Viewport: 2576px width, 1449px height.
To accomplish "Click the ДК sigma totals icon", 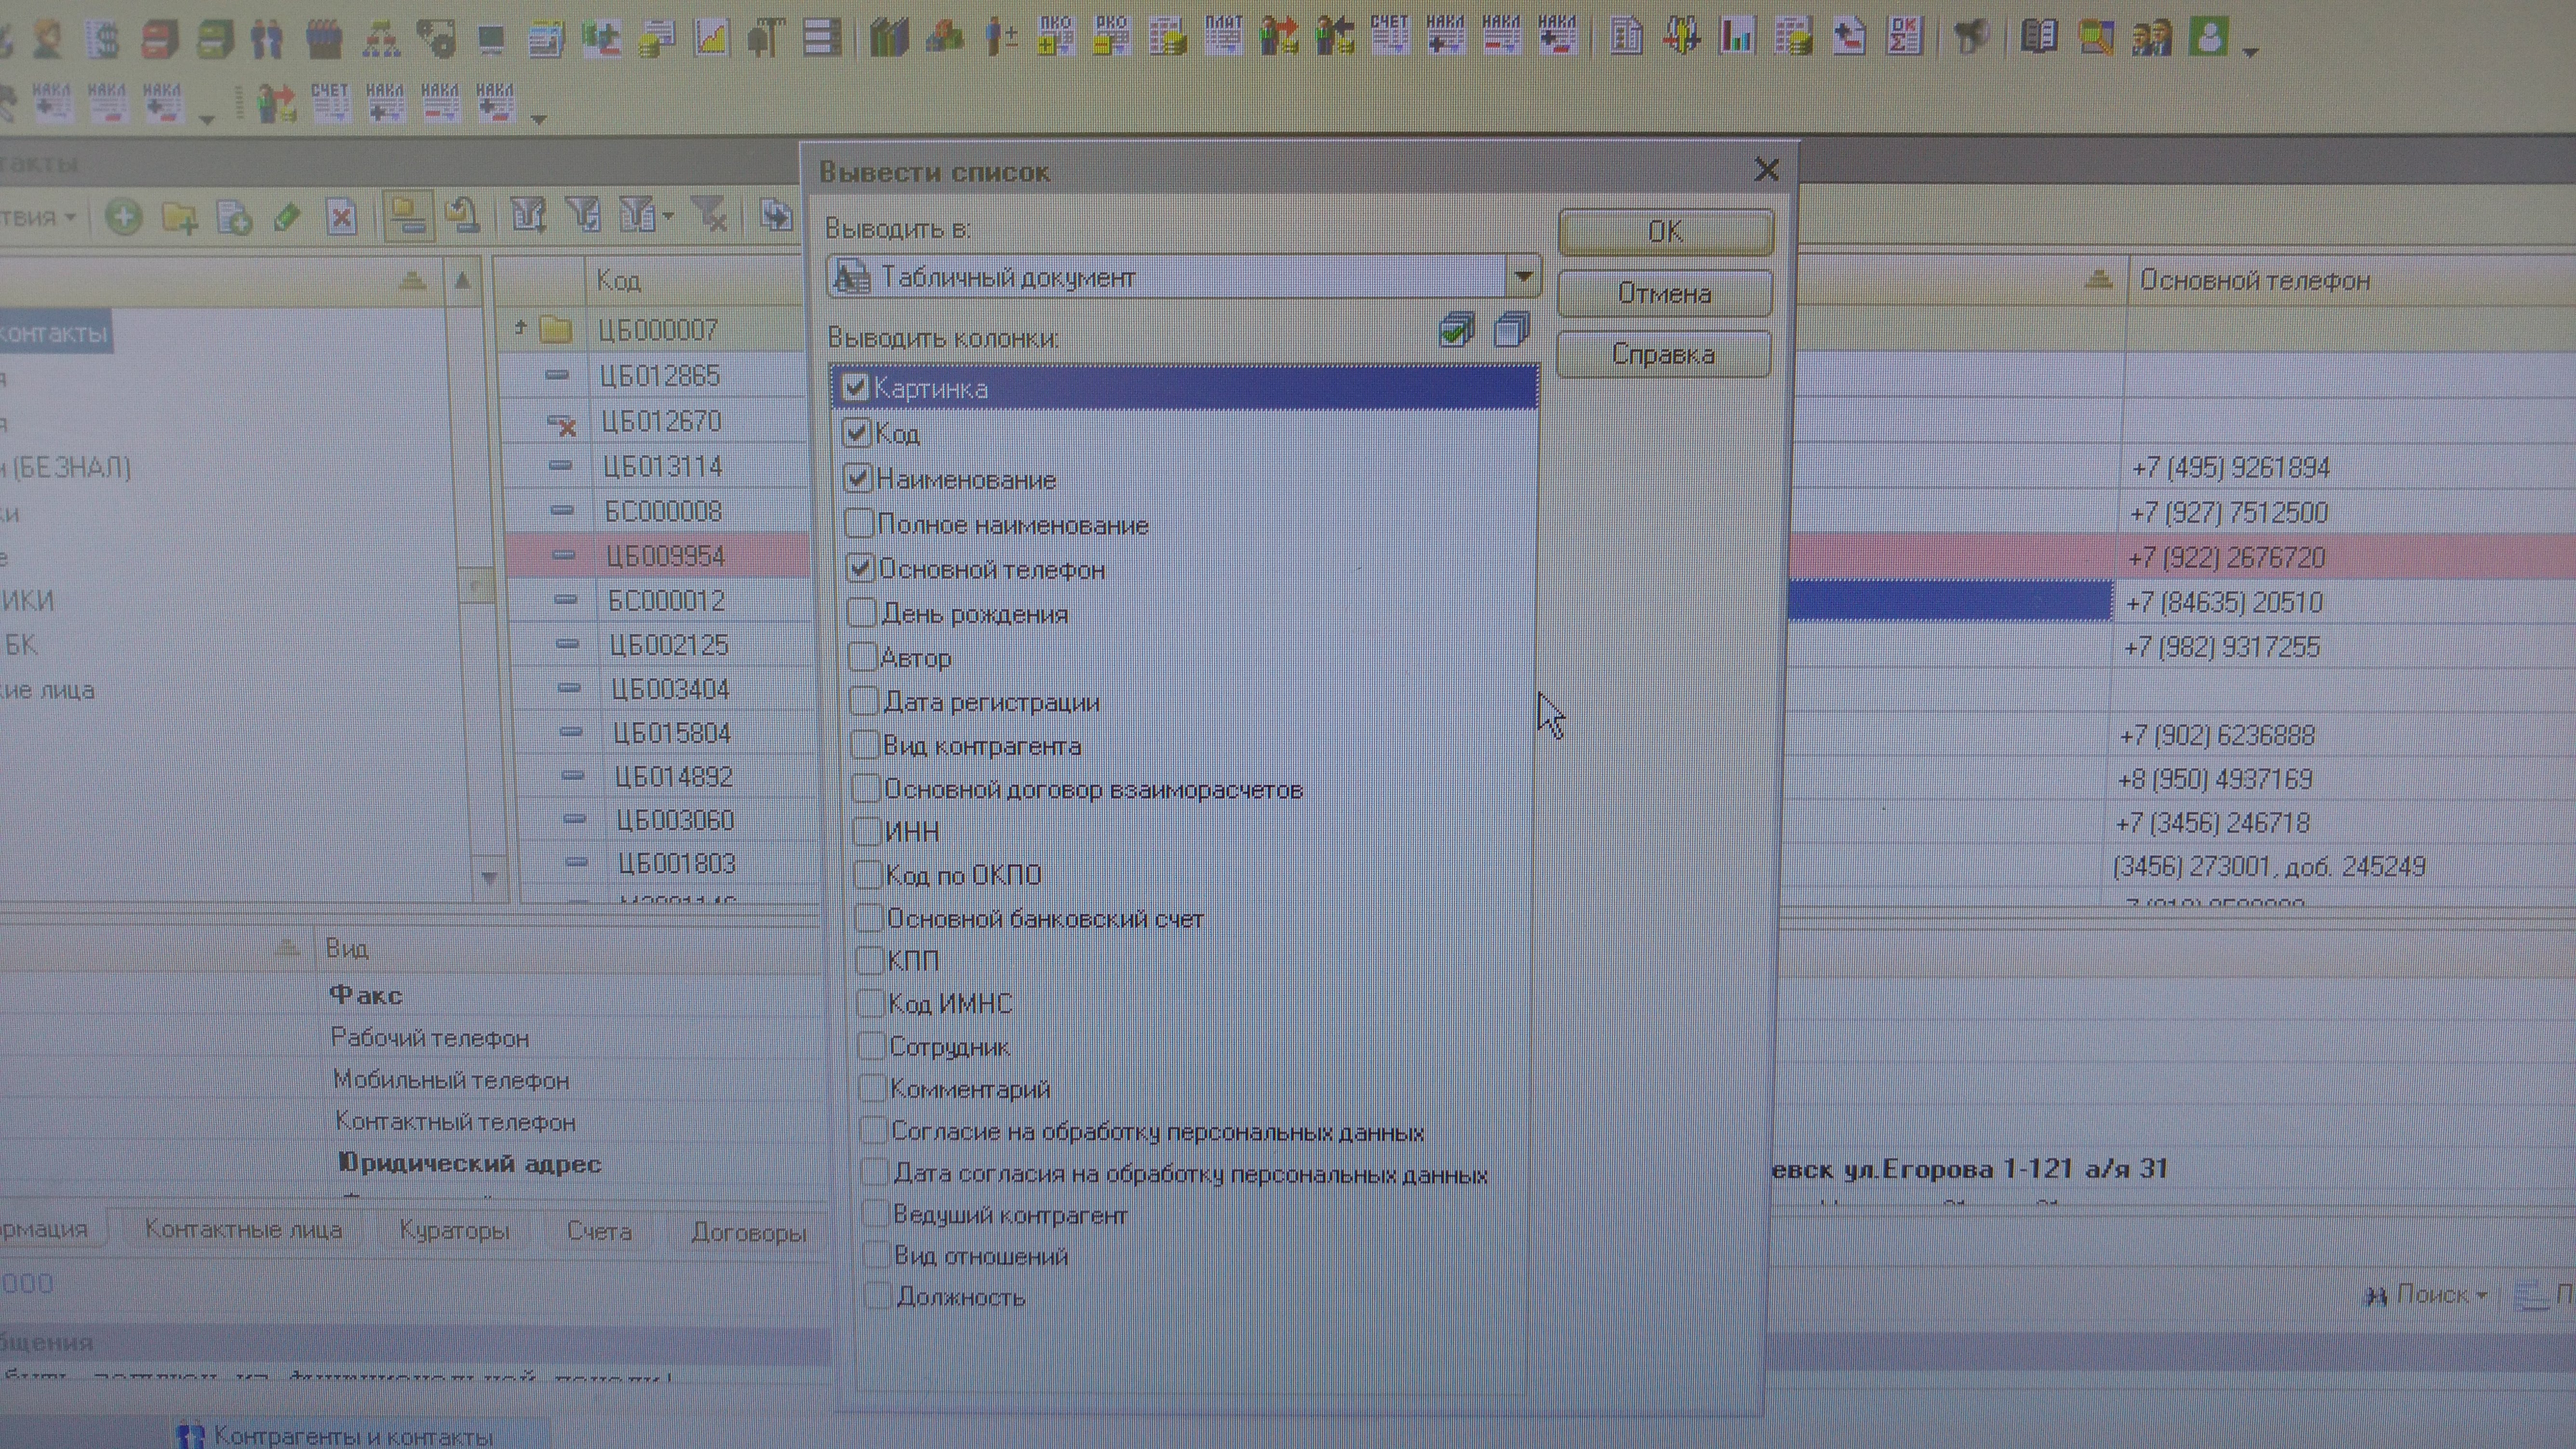I will tap(1904, 37).
